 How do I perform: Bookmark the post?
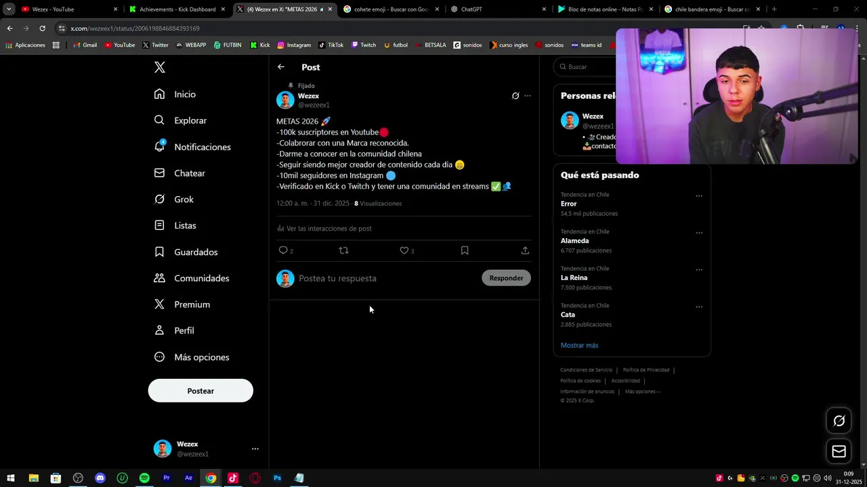(x=465, y=250)
